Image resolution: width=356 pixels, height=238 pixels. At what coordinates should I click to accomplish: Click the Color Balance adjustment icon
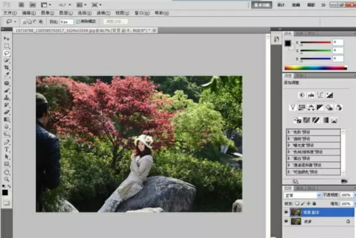(x=311, y=107)
